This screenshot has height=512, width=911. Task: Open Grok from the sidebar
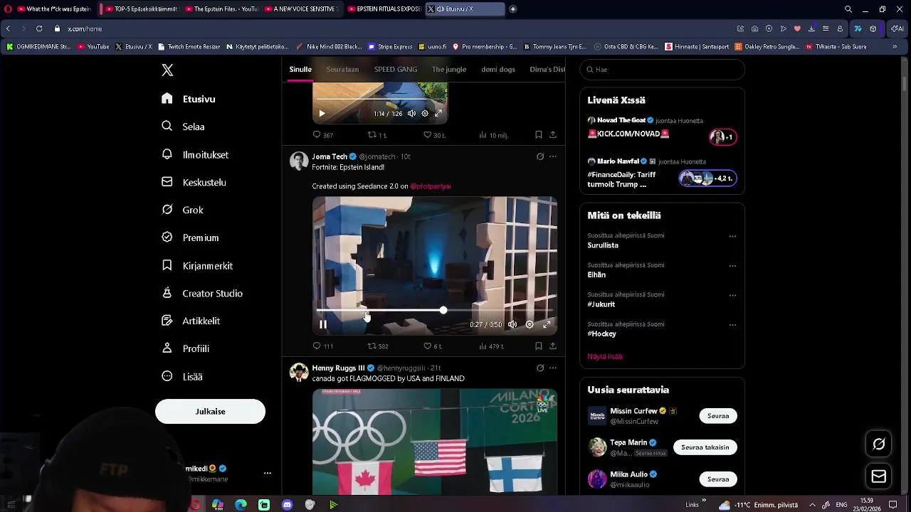click(x=182, y=210)
